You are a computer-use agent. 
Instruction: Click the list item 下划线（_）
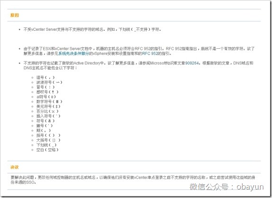pyautogui.click(x=46, y=145)
